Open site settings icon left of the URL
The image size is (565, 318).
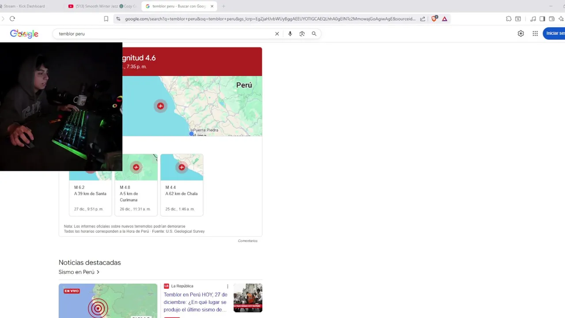point(118,19)
